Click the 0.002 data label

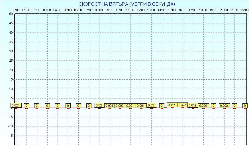(x=224, y=106)
